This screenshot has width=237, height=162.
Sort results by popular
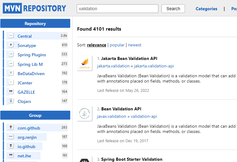point(117,45)
